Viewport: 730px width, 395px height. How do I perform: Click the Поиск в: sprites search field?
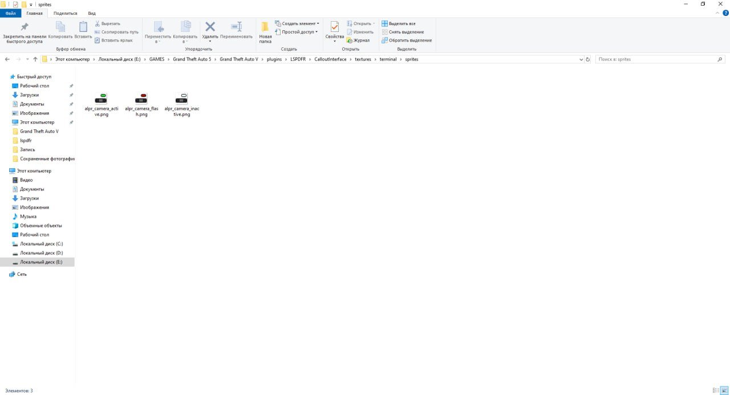[x=660, y=59]
